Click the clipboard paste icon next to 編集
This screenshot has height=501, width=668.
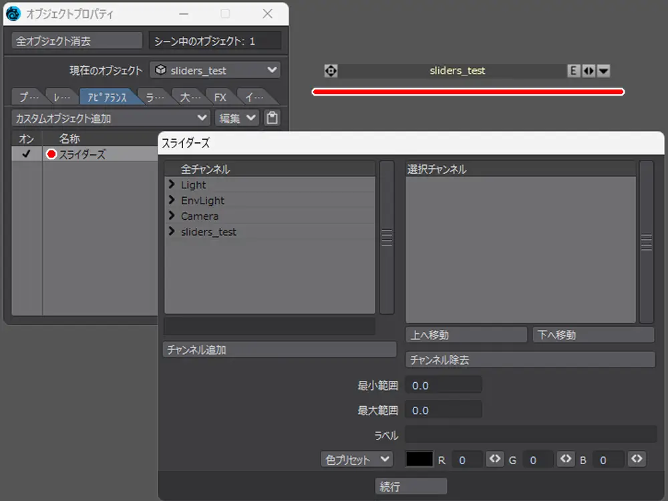pyautogui.click(x=272, y=118)
